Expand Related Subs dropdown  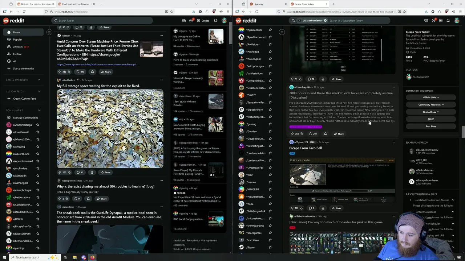point(431,112)
